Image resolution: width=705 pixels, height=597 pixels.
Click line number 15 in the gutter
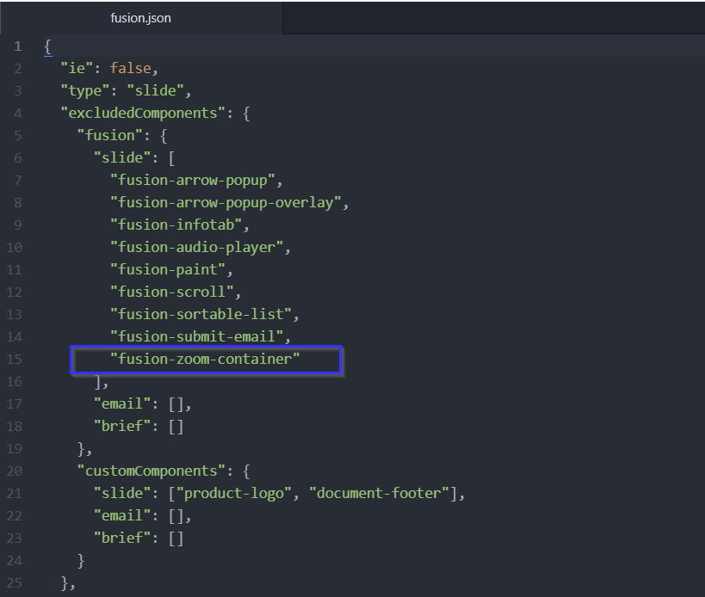pos(15,360)
